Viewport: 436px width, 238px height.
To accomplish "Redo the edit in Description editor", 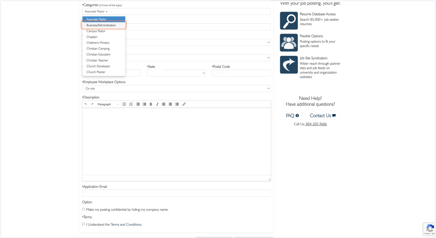I will click(x=92, y=104).
